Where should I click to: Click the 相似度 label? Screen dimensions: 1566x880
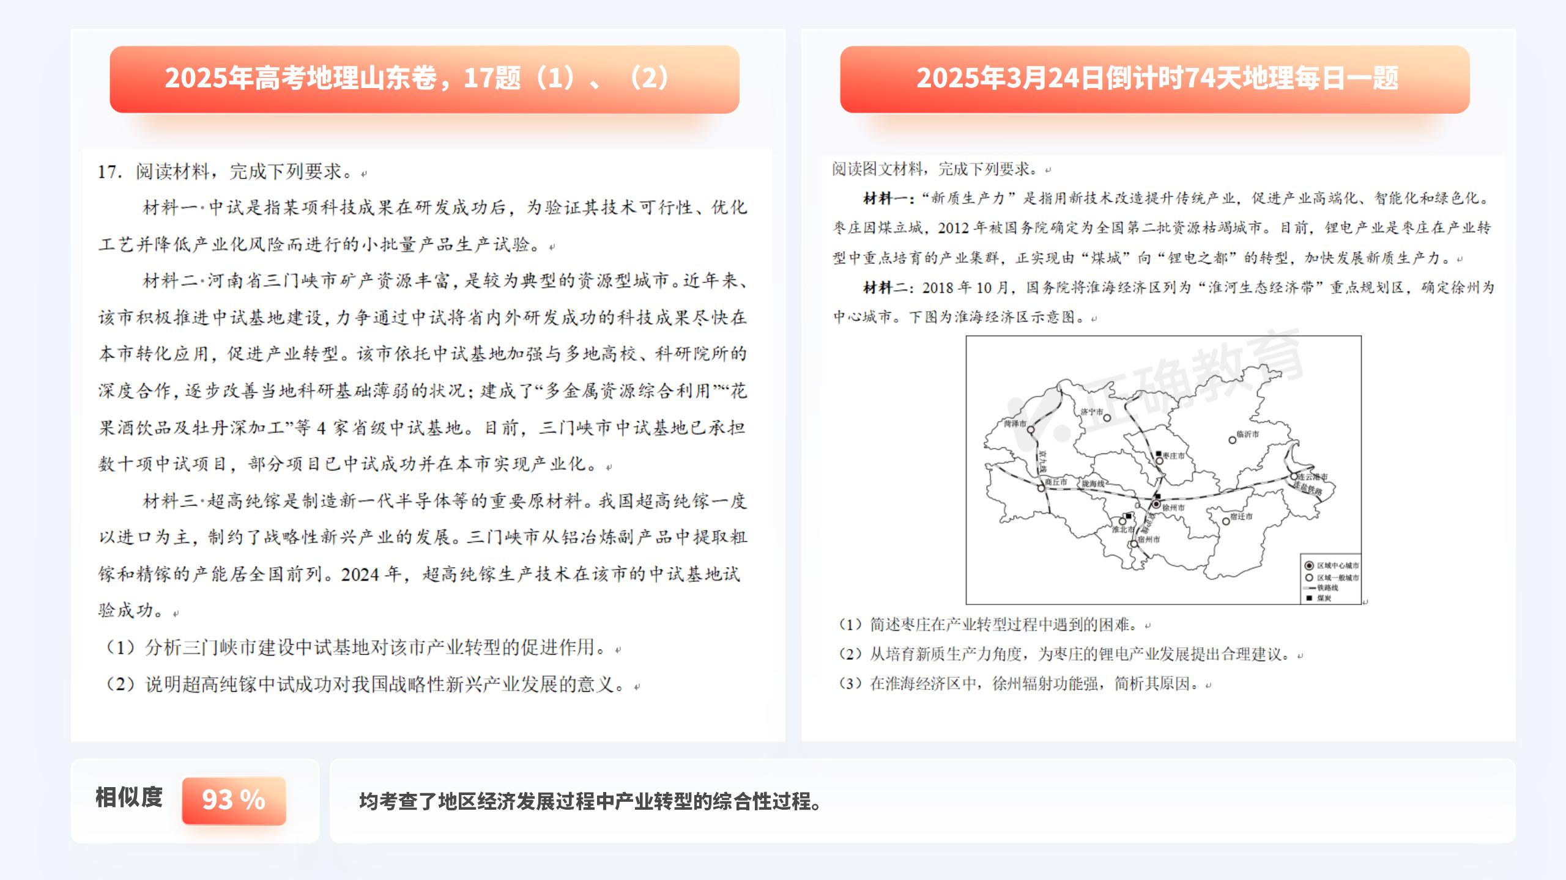[128, 798]
